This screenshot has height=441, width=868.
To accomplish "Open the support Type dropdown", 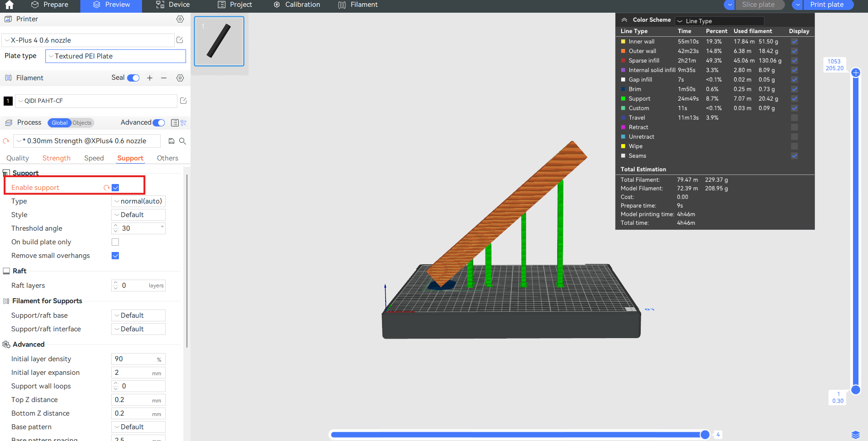I will click(x=138, y=201).
